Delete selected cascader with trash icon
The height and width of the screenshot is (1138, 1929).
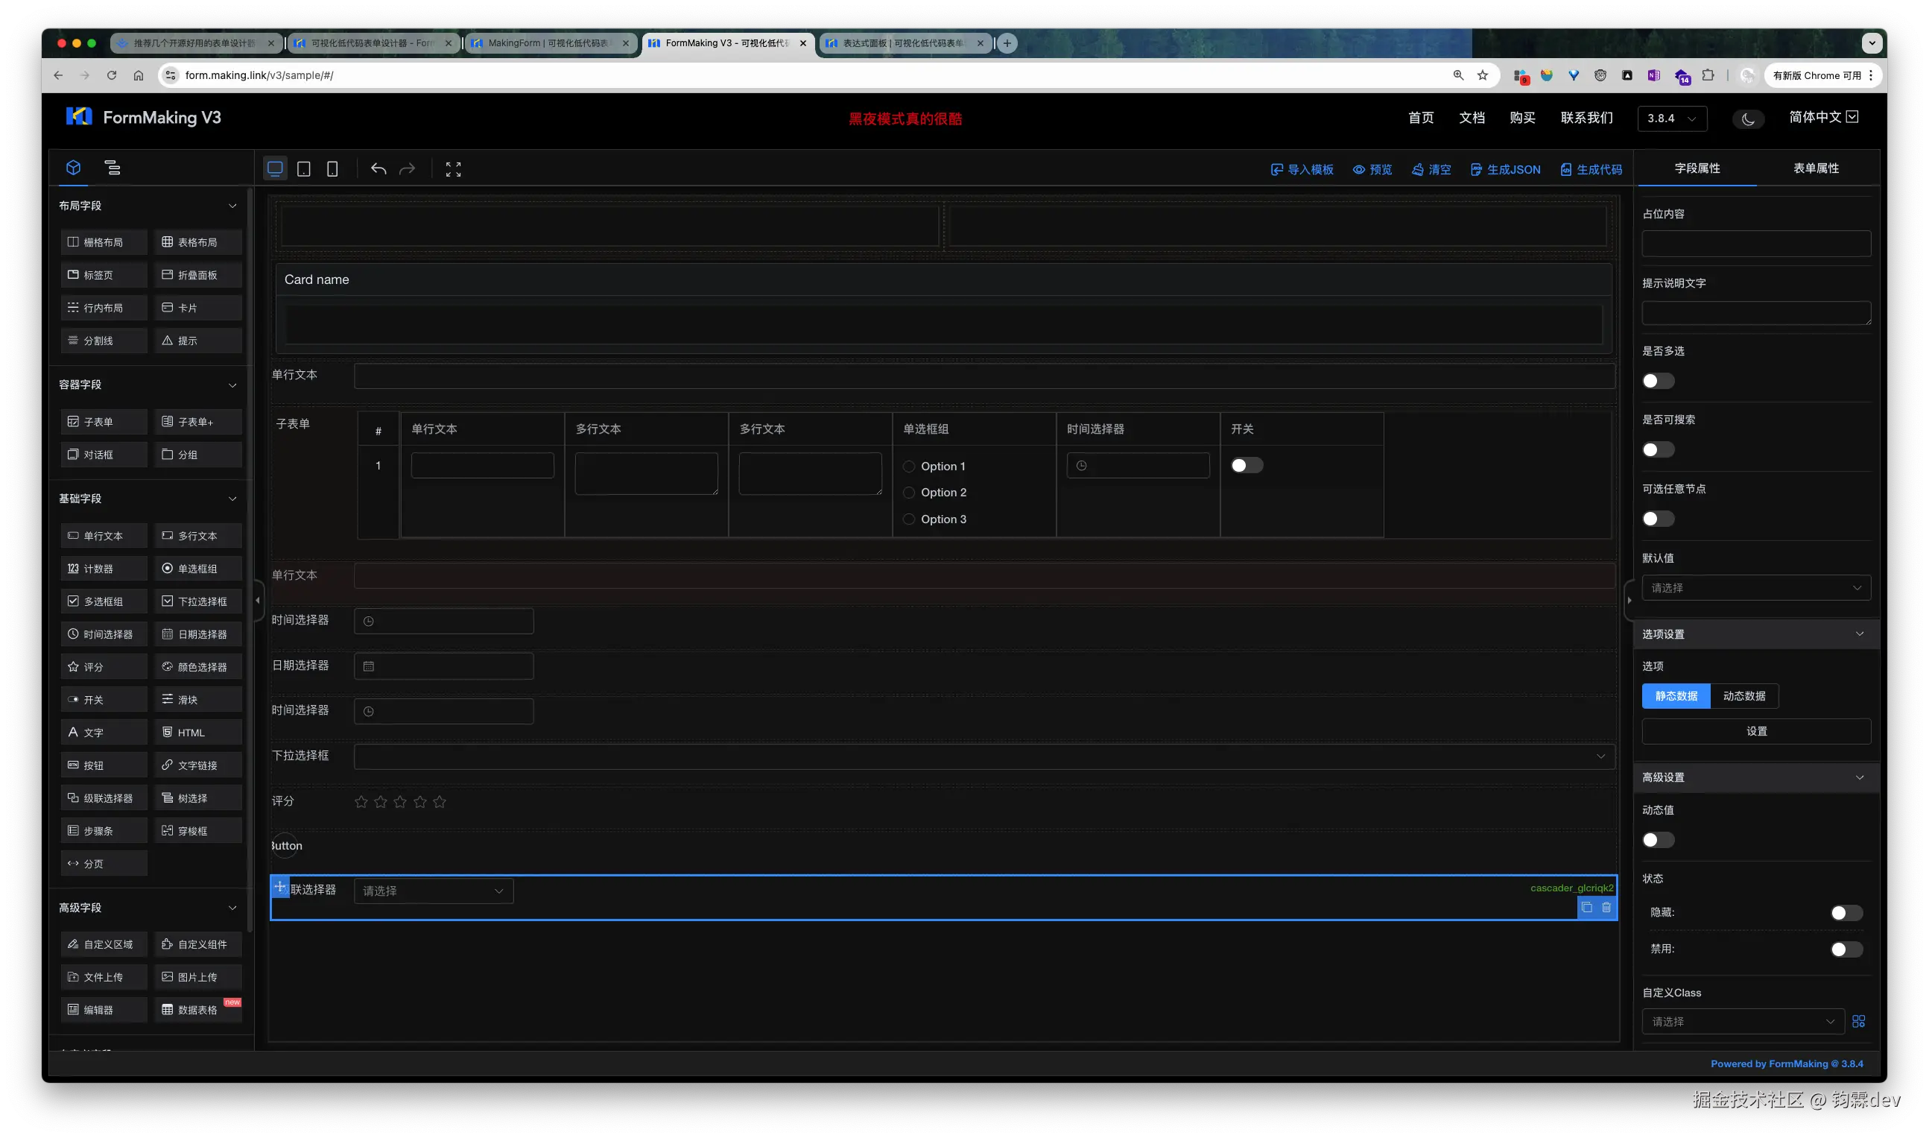click(x=1606, y=908)
